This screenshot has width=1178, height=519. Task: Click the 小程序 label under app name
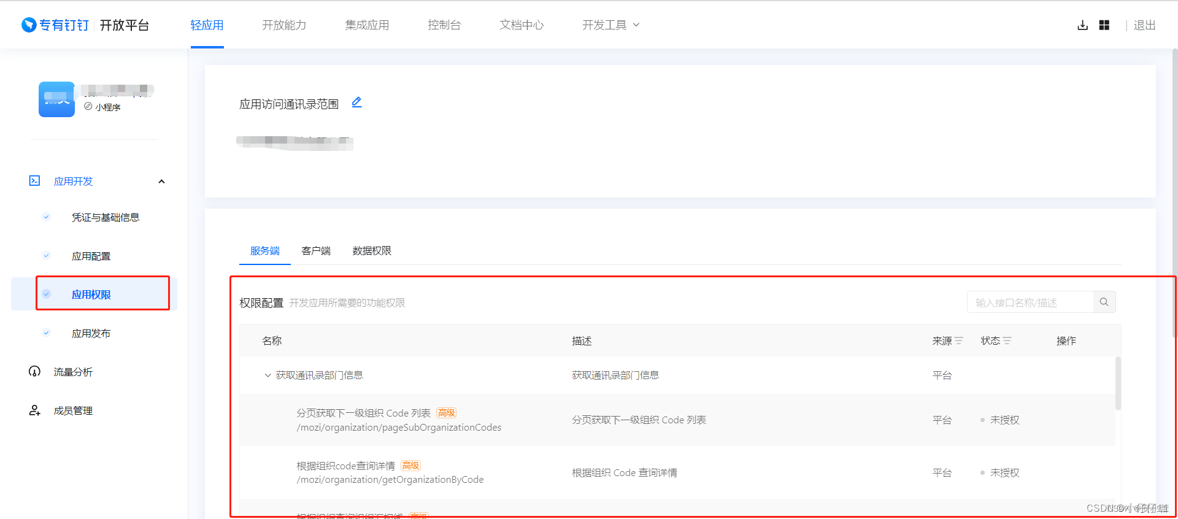point(108,107)
